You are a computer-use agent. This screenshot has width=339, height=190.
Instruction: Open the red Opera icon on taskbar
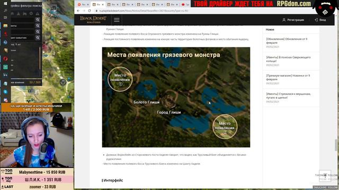point(6,59)
